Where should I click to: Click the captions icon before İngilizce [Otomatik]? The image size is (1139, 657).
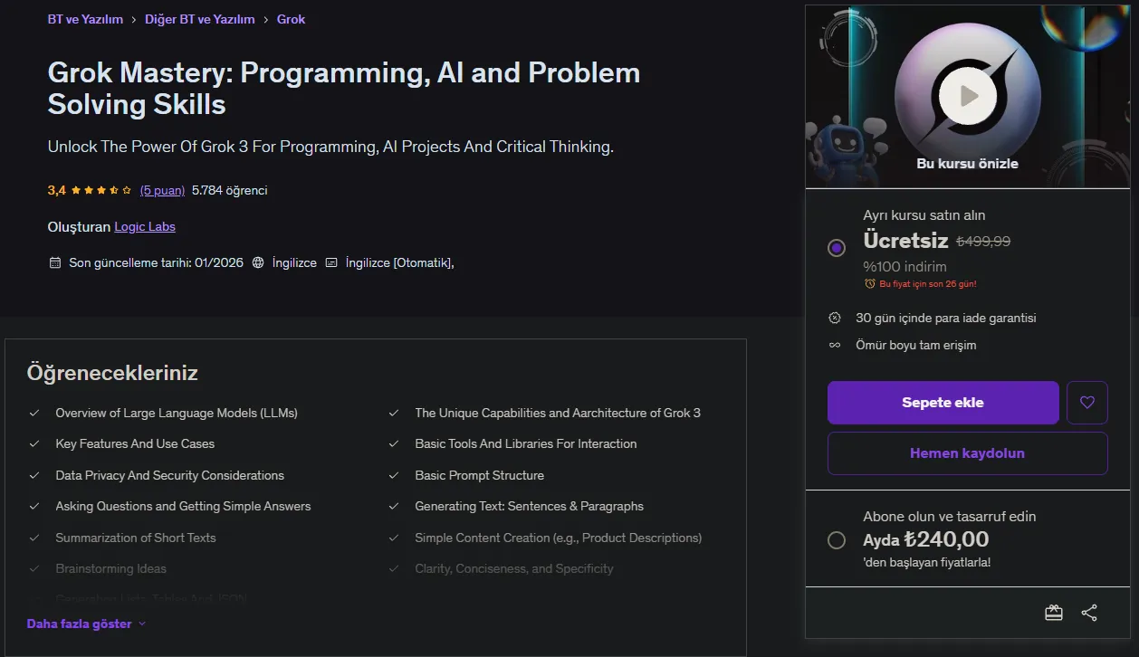pyautogui.click(x=331, y=263)
